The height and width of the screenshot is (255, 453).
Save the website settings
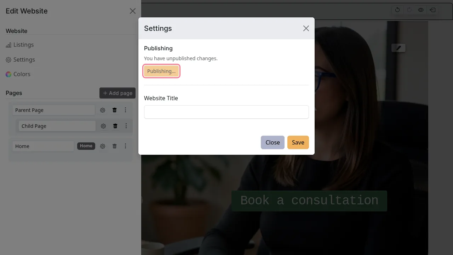(298, 142)
